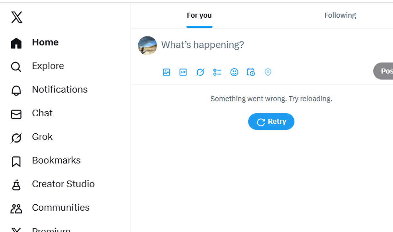Image resolution: width=393 pixels, height=232 pixels.
Task: Create a poll with the poll icon
Action: (217, 72)
